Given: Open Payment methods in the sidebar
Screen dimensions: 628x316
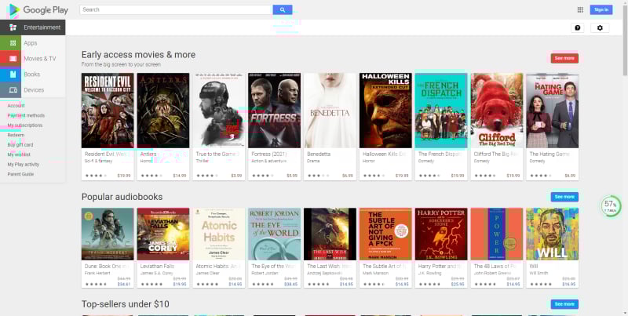Looking at the screenshot, I should click(26, 115).
